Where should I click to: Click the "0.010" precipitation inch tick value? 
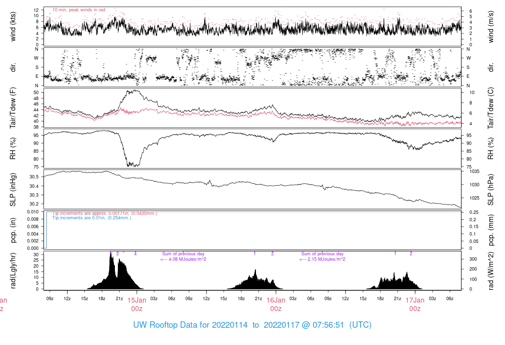click(33, 212)
